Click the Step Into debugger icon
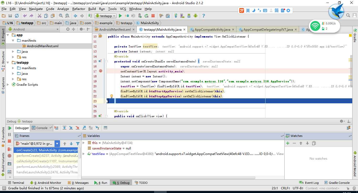The width and height of the screenshot is (358, 193). pos(71,128)
